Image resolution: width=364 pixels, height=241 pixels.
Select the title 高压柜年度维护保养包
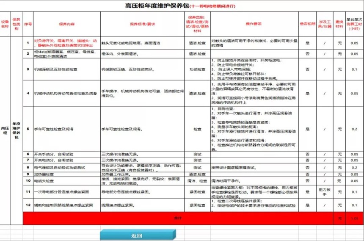(157, 6)
